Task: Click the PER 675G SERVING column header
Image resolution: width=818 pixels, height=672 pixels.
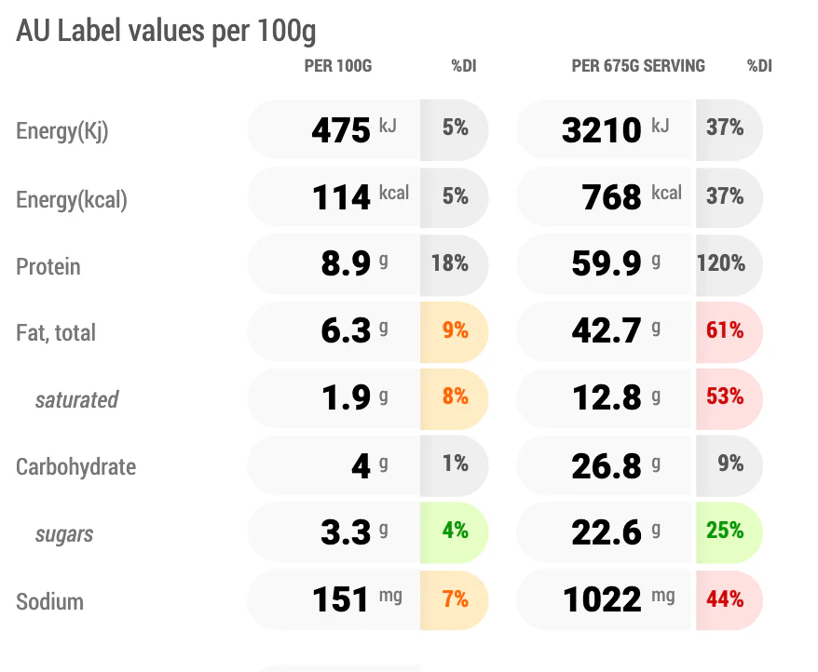Action: [638, 66]
